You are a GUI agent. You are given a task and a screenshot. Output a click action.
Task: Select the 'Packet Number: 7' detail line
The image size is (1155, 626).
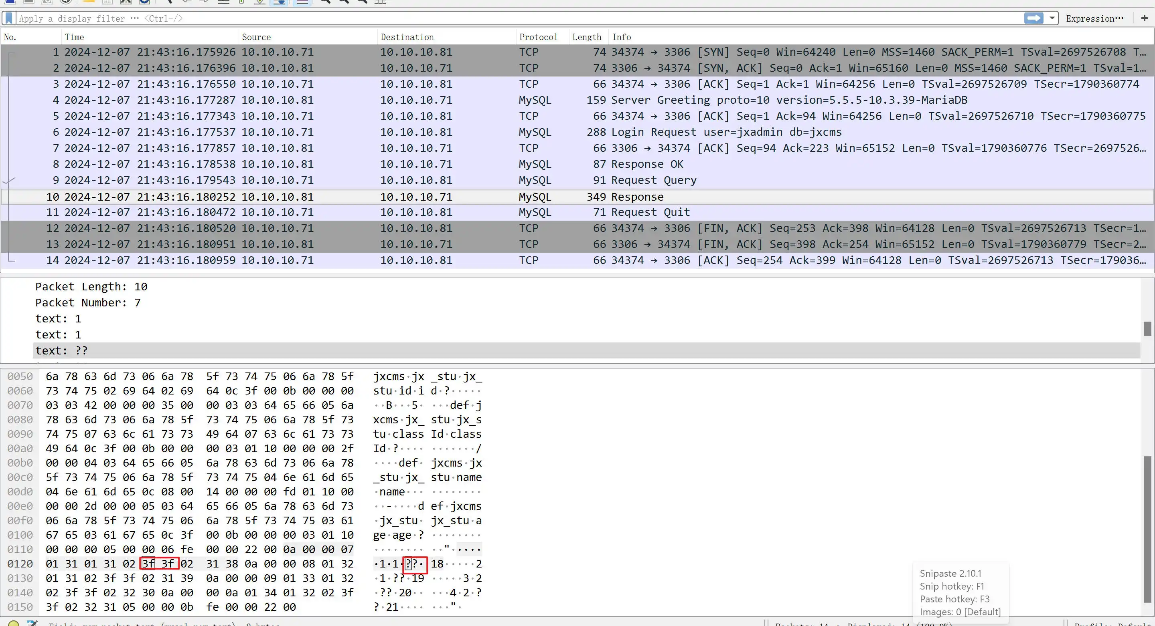(x=88, y=303)
